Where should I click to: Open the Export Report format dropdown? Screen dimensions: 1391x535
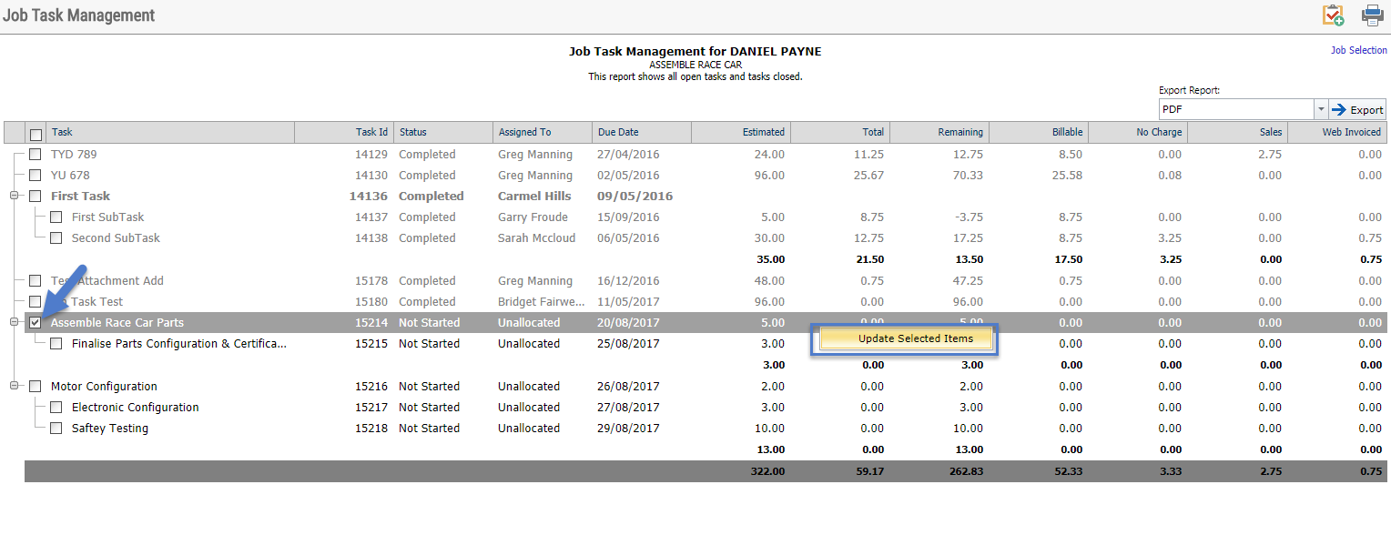click(1320, 109)
